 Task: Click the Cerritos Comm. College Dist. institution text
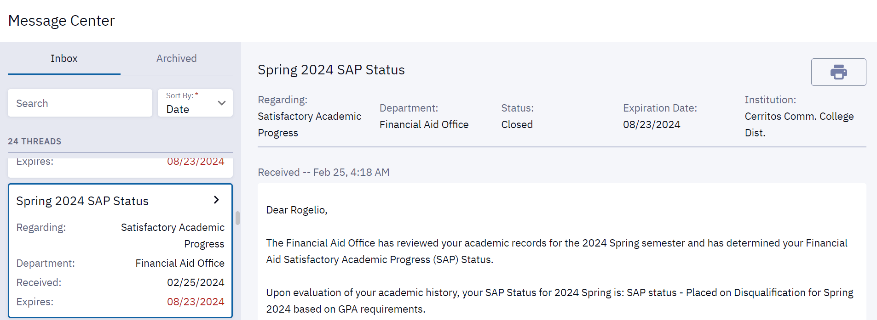[x=799, y=124]
